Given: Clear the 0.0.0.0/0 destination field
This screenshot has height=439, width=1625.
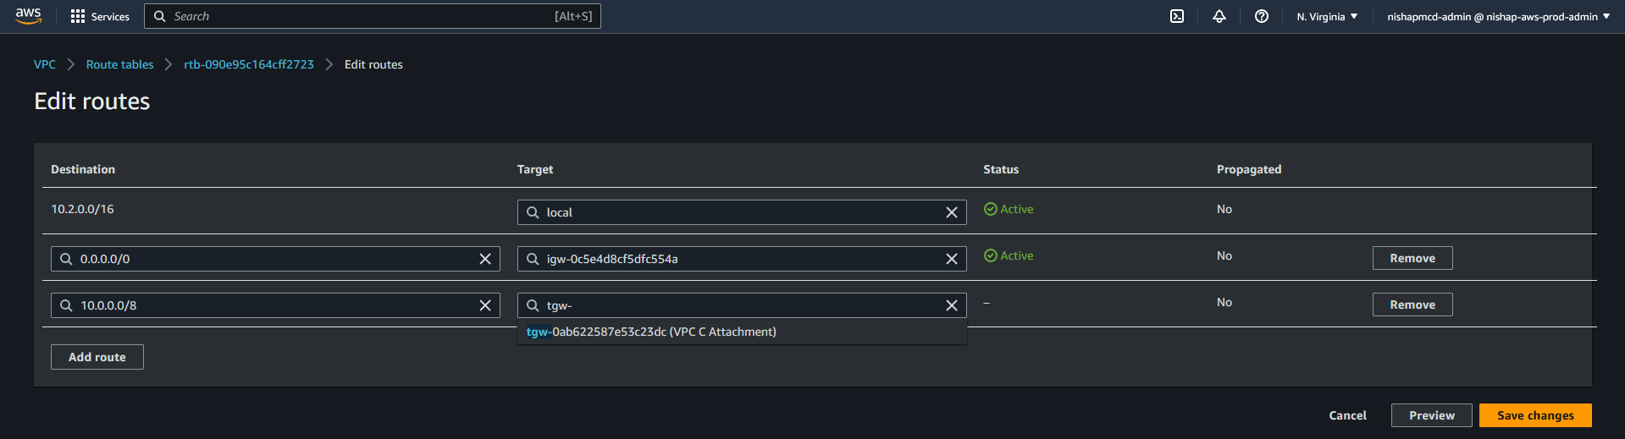Looking at the screenshot, I should (x=484, y=259).
